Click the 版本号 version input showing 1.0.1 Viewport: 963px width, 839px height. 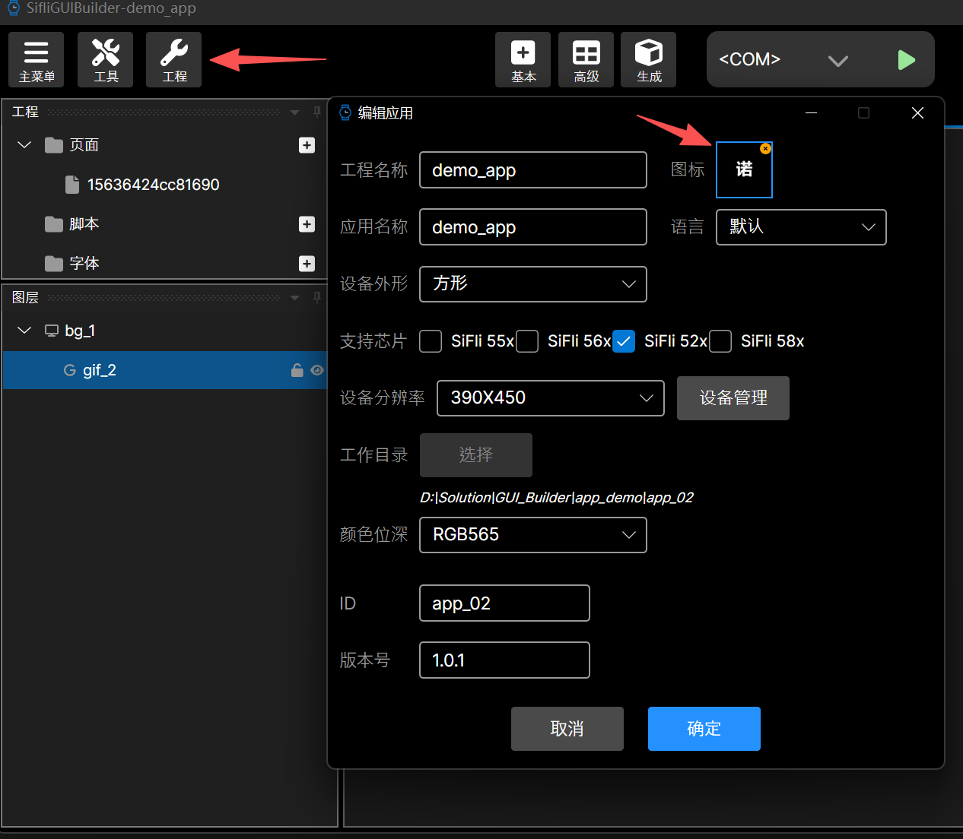point(504,660)
